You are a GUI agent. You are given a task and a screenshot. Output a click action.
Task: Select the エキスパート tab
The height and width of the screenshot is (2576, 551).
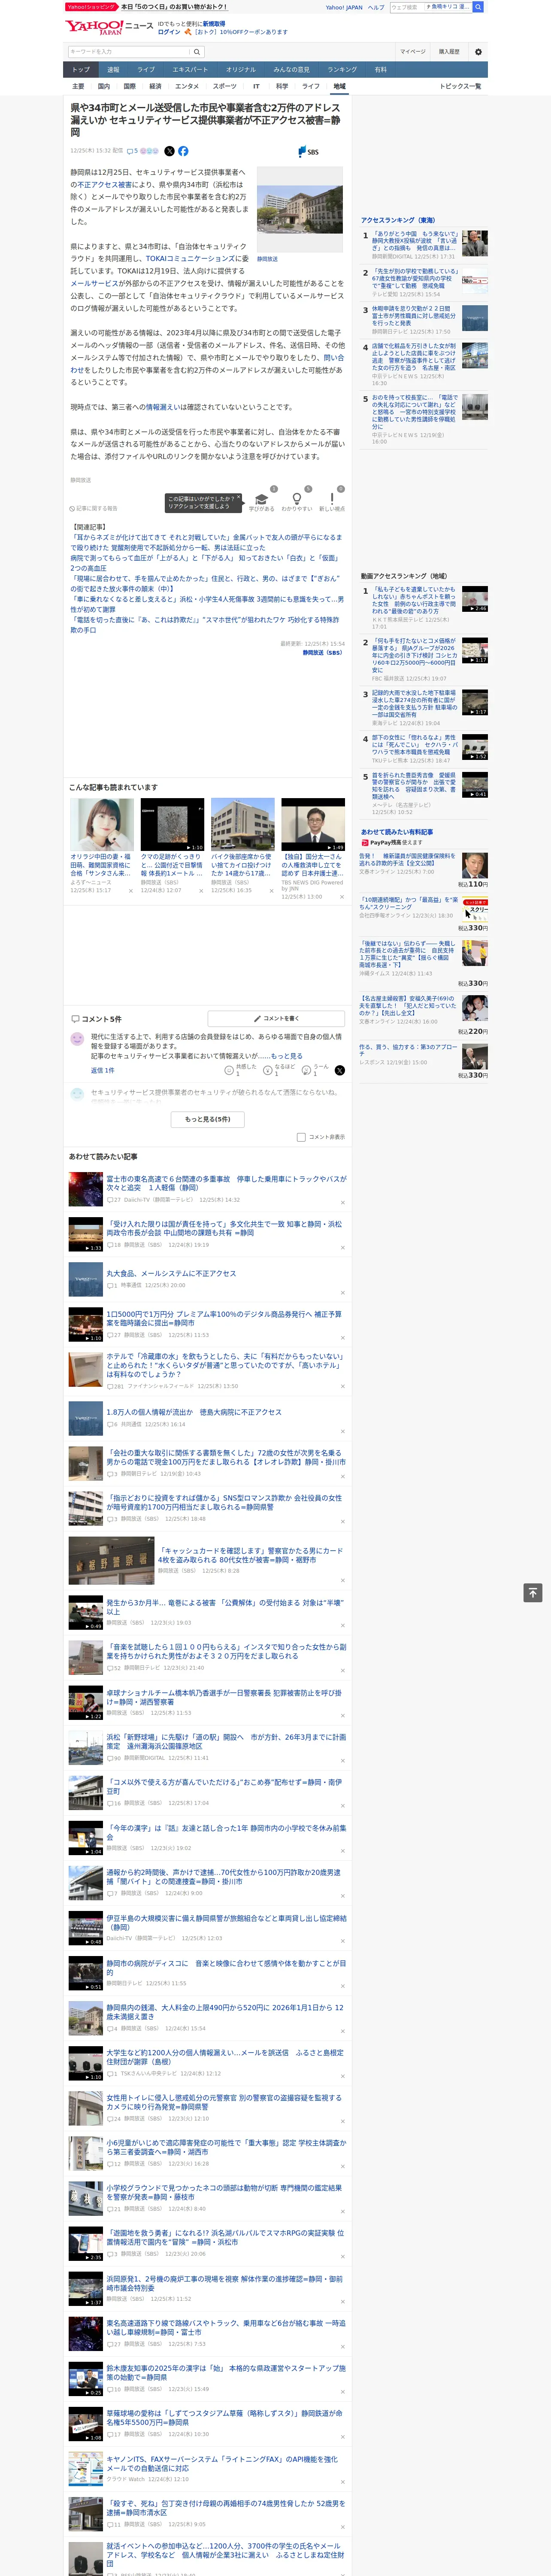click(190, 70)
